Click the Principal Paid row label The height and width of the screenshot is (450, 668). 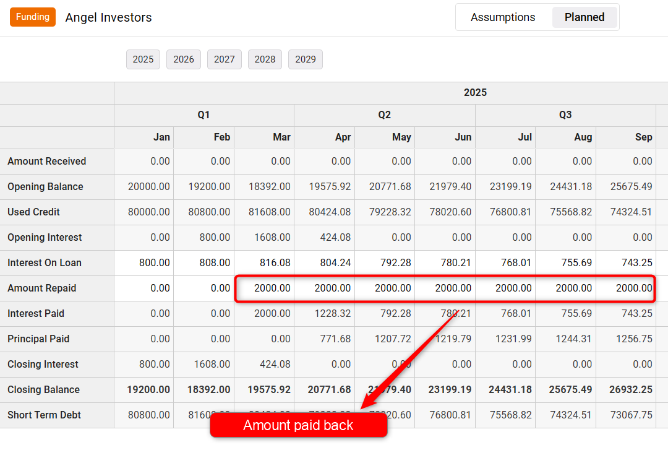(x=38, y=339)
